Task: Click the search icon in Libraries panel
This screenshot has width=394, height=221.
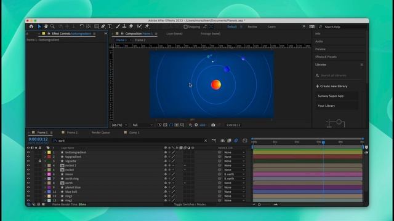Action: [318, 76]
